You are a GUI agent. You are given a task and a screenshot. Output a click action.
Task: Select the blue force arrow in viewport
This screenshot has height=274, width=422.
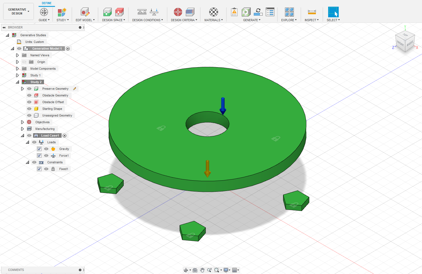coord(223,106)
